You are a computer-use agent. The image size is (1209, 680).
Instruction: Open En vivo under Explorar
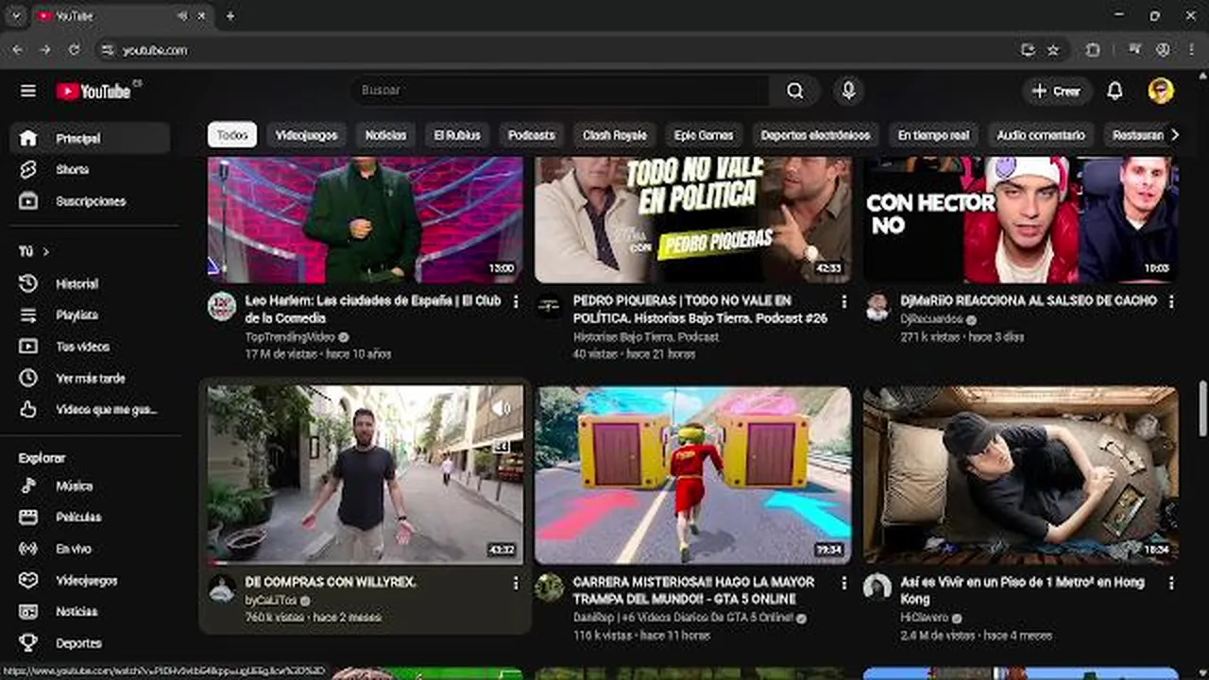(x=91, y=549)
